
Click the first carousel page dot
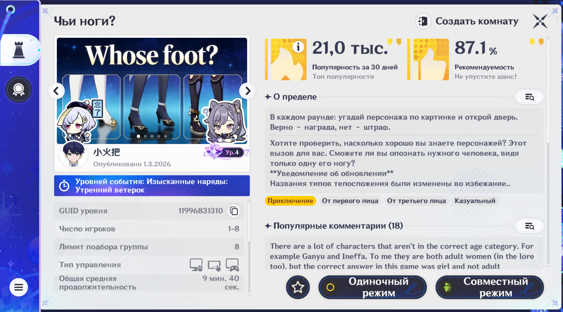(x=138, y=136)
